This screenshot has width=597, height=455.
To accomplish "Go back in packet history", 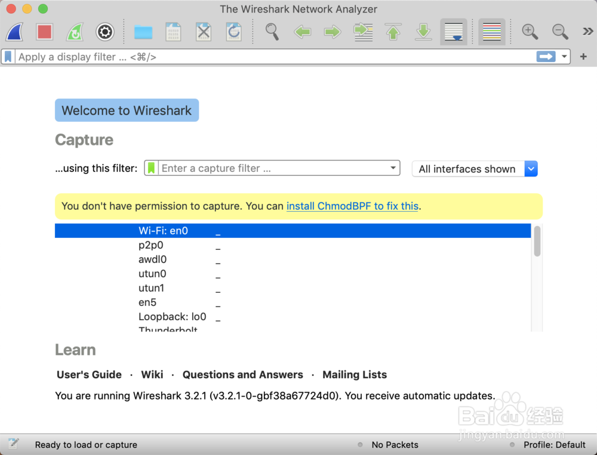I will [302, 32].
